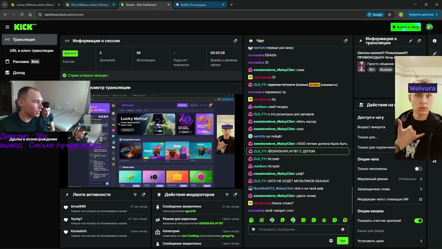
Task: Click the highlighted @DENISKAPLAY187 С ДЕПОМ message
Action: (x=298, y=151)
